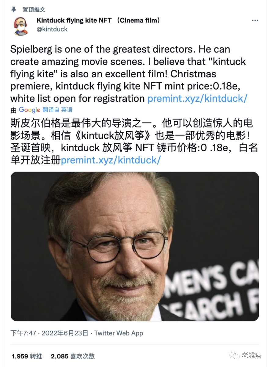The width and height of the screenshot is (270, 367).
Task: Click the tweet timestamp 下午7:47 2022年6月23日
Action: pos(50,333)
